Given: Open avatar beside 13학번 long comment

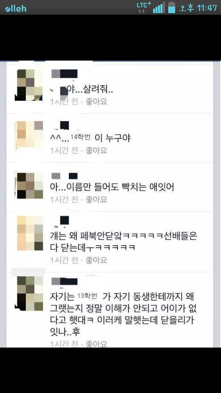Looking at the screenshot, I should pos(29,293).
